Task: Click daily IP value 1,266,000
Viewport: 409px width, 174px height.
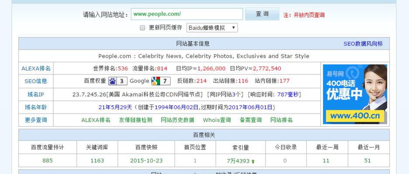Action: coord(211,69)
